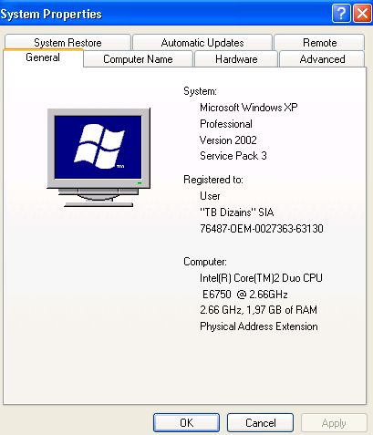Click the Physical Address Extension text
The width and height of the screenshot is (373, 435).
259,326
